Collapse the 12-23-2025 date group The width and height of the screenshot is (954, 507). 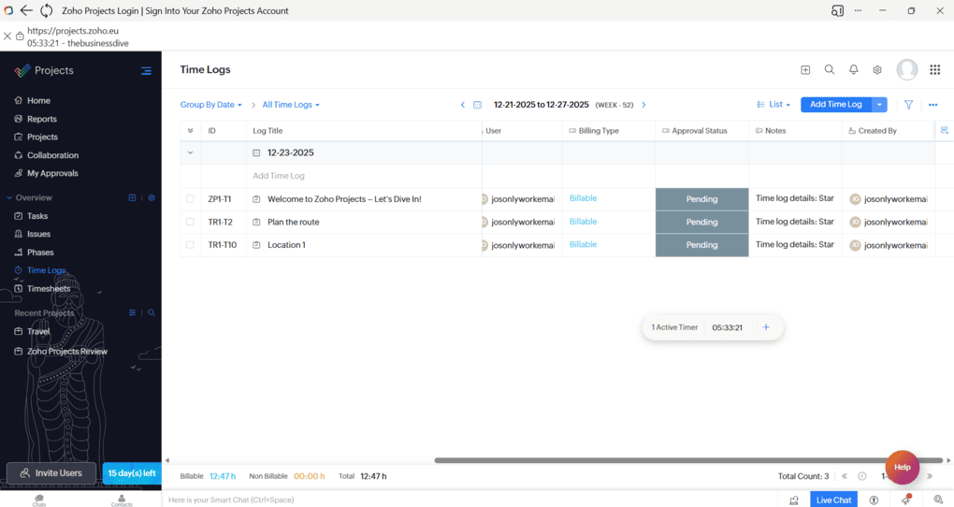[x=191, y=152]
